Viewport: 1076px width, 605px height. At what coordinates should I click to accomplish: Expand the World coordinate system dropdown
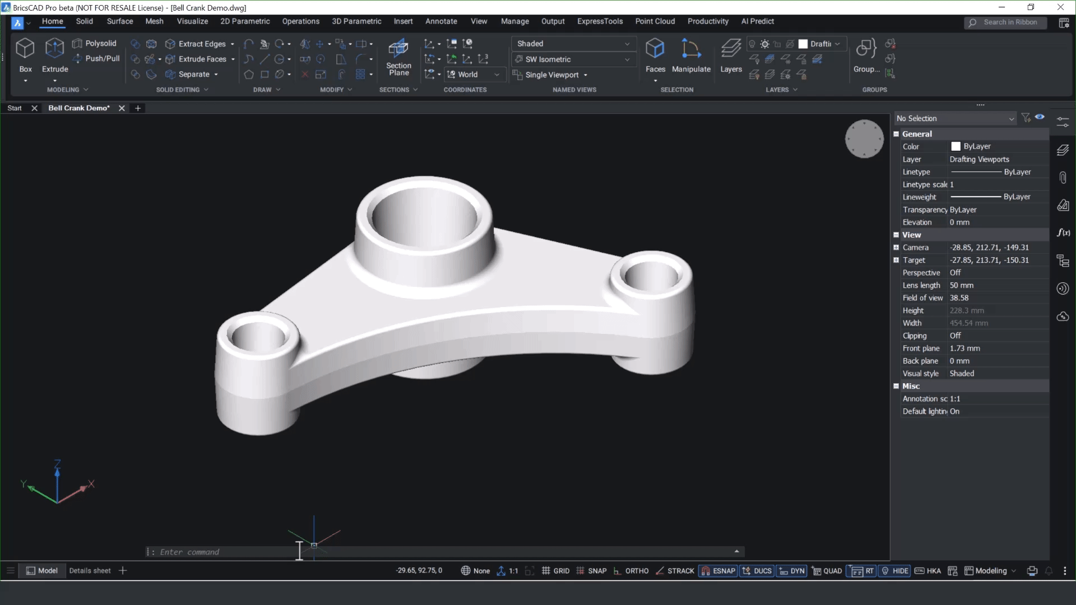(497, 74)
